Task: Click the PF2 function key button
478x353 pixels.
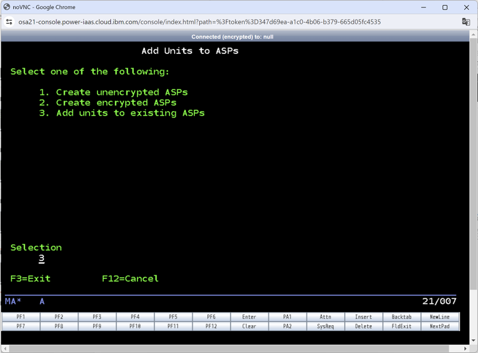Action: coord(59,317)
